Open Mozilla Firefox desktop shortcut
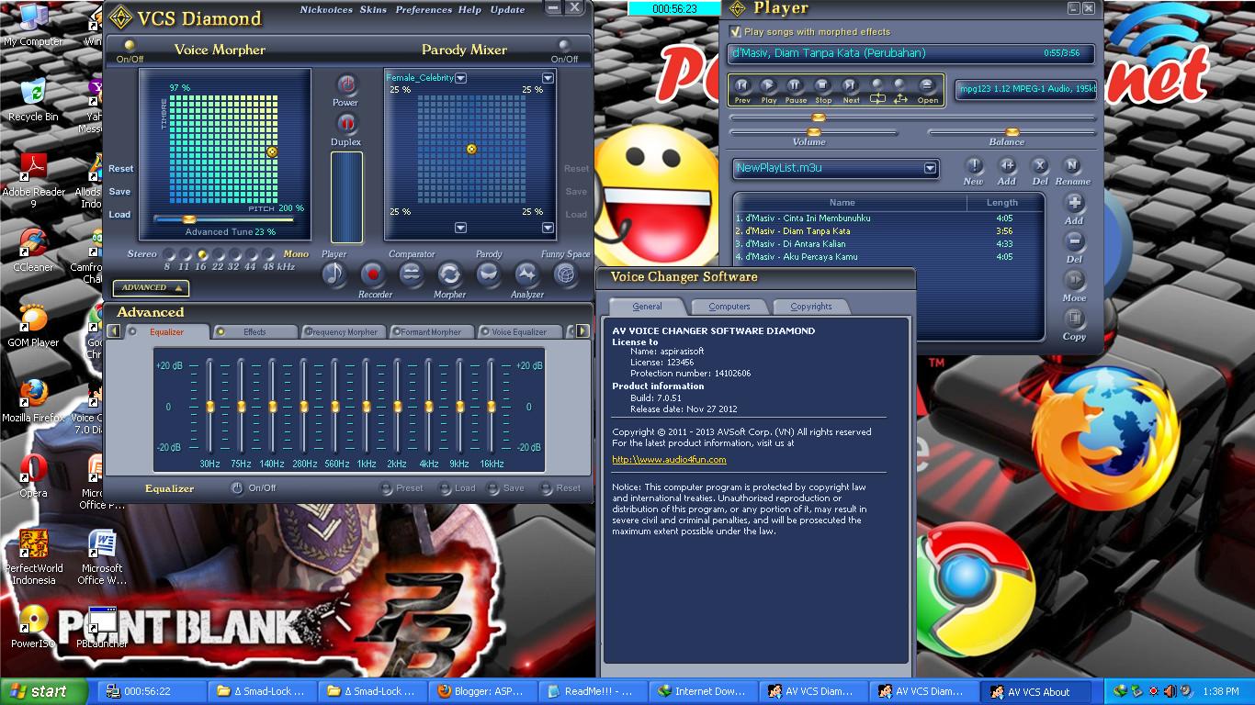 click(x=33, y=400)
